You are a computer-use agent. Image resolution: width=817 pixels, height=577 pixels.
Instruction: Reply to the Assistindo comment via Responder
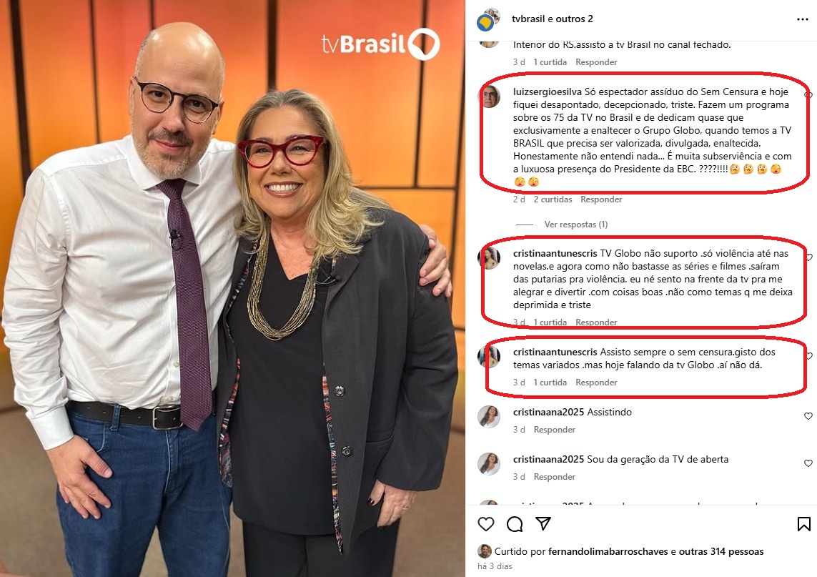click(x=555, y=430)
